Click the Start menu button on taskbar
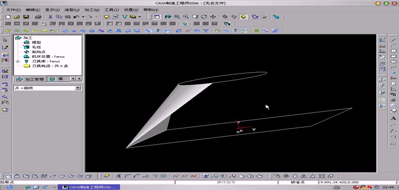Image resolution: width=399 pixels, height=190 pixels. click(10, 187)
